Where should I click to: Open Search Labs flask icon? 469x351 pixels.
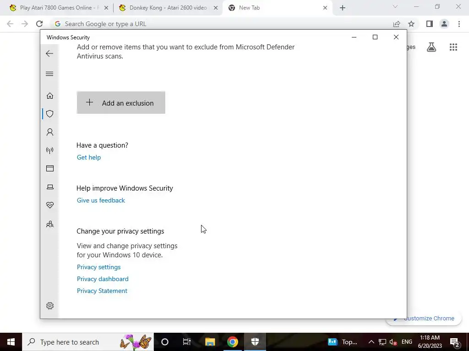coord(431,47)
